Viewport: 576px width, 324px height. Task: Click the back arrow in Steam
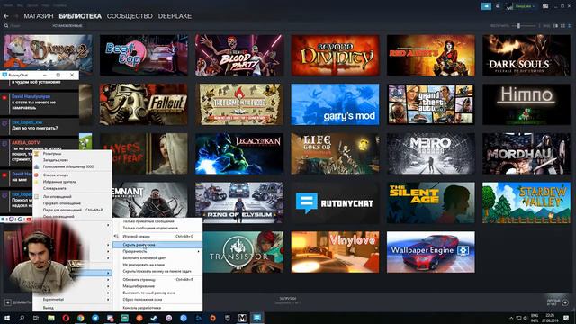pyautogui.click(x=6, y=16)
